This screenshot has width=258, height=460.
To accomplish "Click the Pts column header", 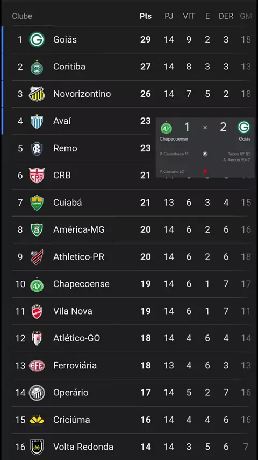I will [x=146, y=16].
